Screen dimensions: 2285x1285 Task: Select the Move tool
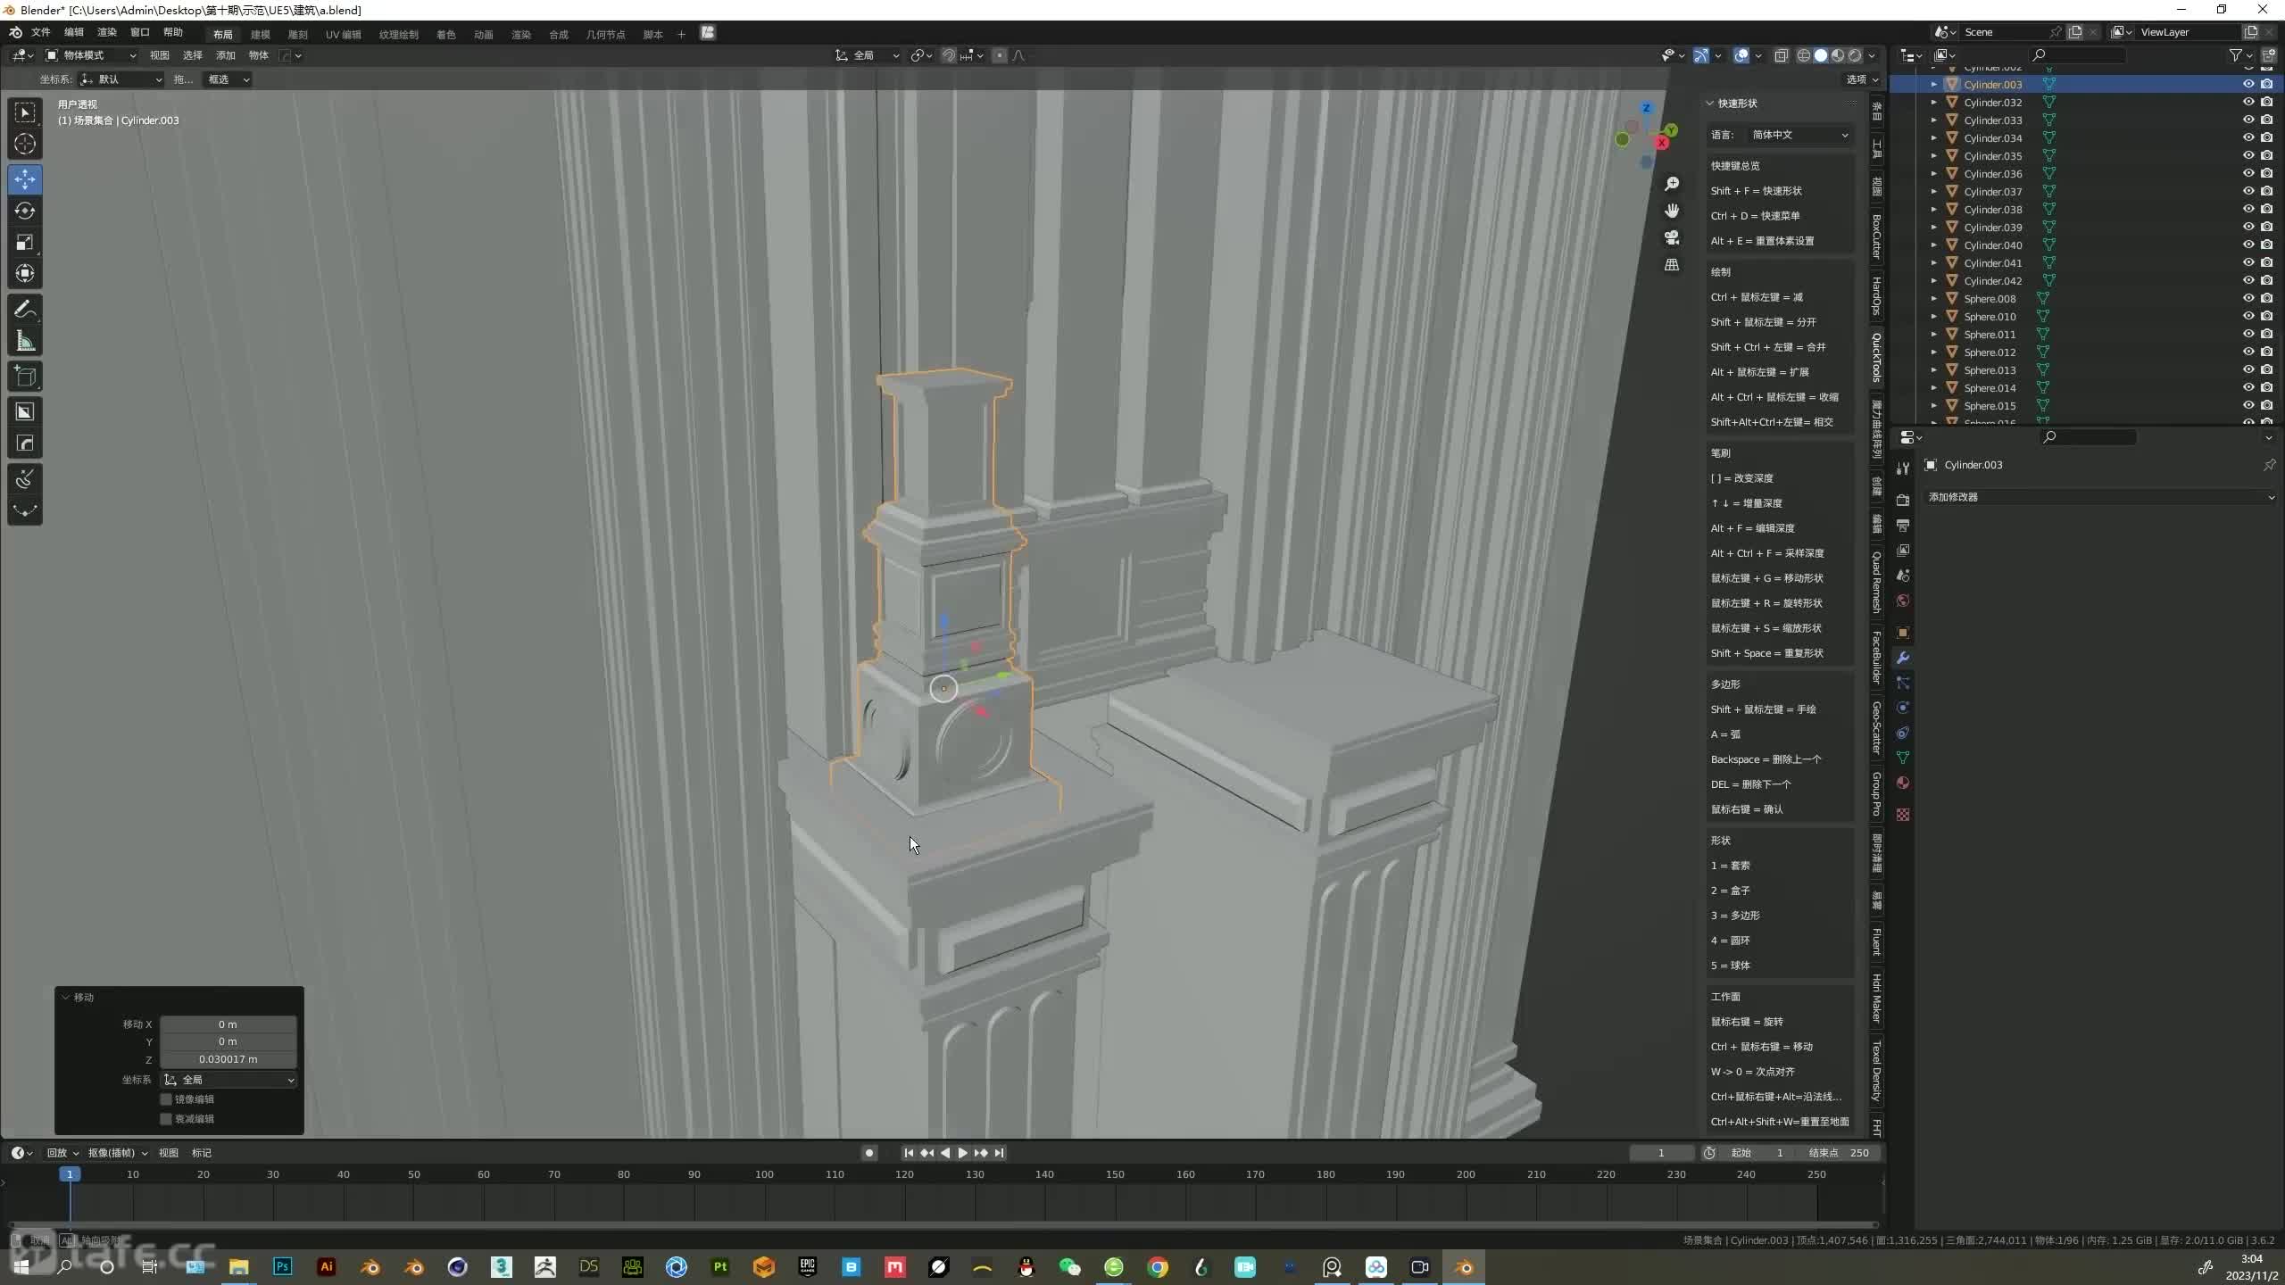(25, 179)
